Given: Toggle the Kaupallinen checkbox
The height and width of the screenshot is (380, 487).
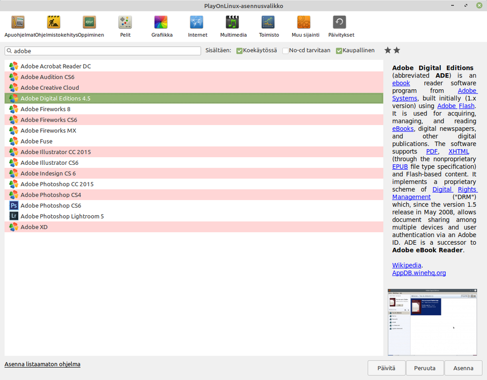Looking at the screenshot, I should coord(339,51).
